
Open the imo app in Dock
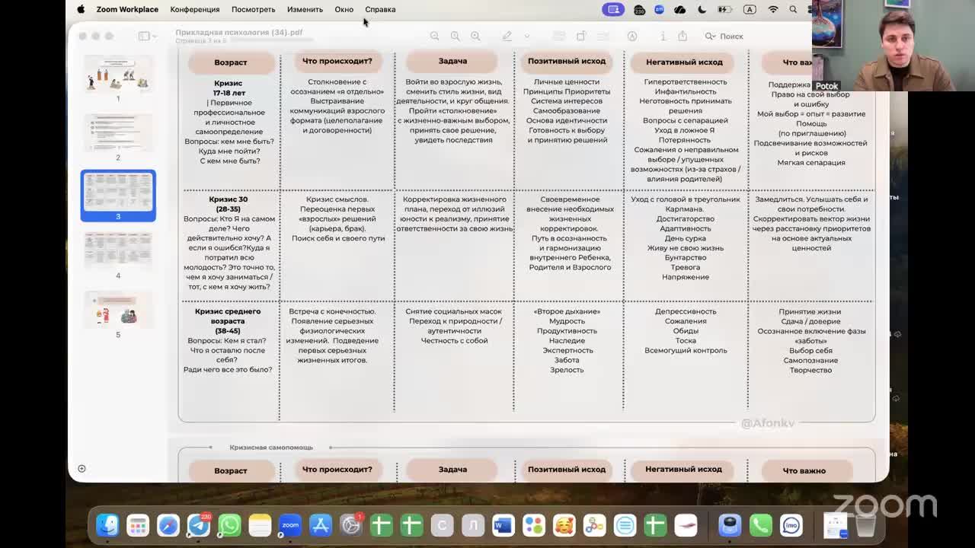point(791,525)
